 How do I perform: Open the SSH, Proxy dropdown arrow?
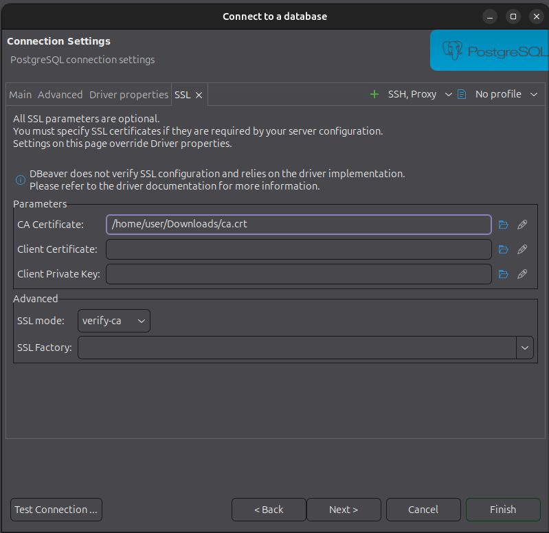click(448, 95)
